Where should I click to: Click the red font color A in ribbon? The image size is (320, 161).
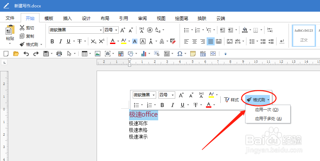[x=113, y=41]
